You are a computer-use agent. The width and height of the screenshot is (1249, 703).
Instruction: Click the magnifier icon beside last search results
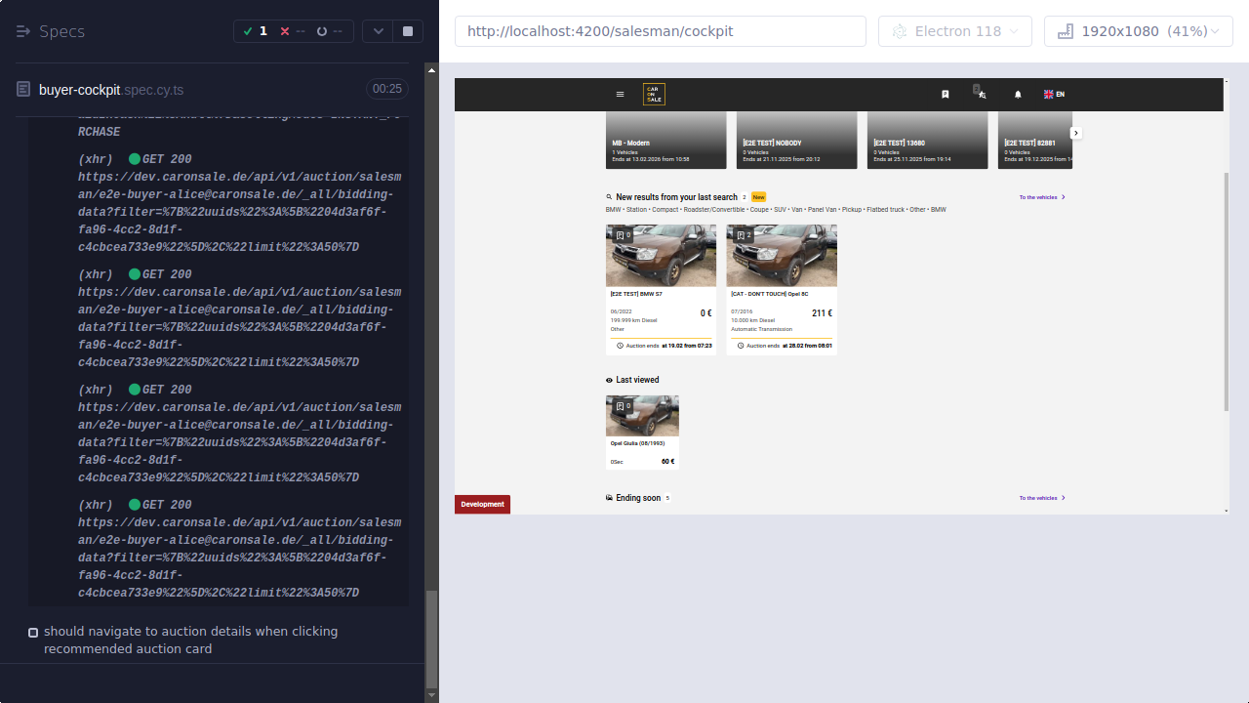tap(608, 196)
